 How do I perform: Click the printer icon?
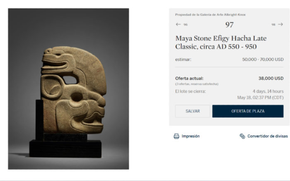click(176, 136)
